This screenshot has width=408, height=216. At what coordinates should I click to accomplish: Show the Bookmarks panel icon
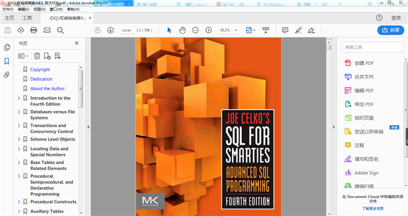click(7, 61)
